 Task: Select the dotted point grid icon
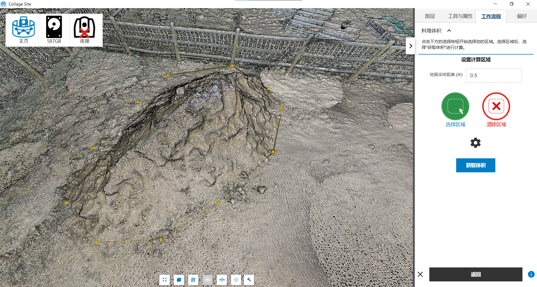[193, 279]
